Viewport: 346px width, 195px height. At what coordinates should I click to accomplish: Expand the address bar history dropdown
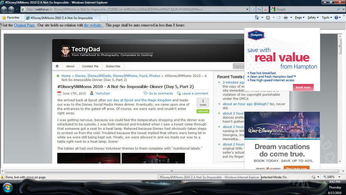247,9
